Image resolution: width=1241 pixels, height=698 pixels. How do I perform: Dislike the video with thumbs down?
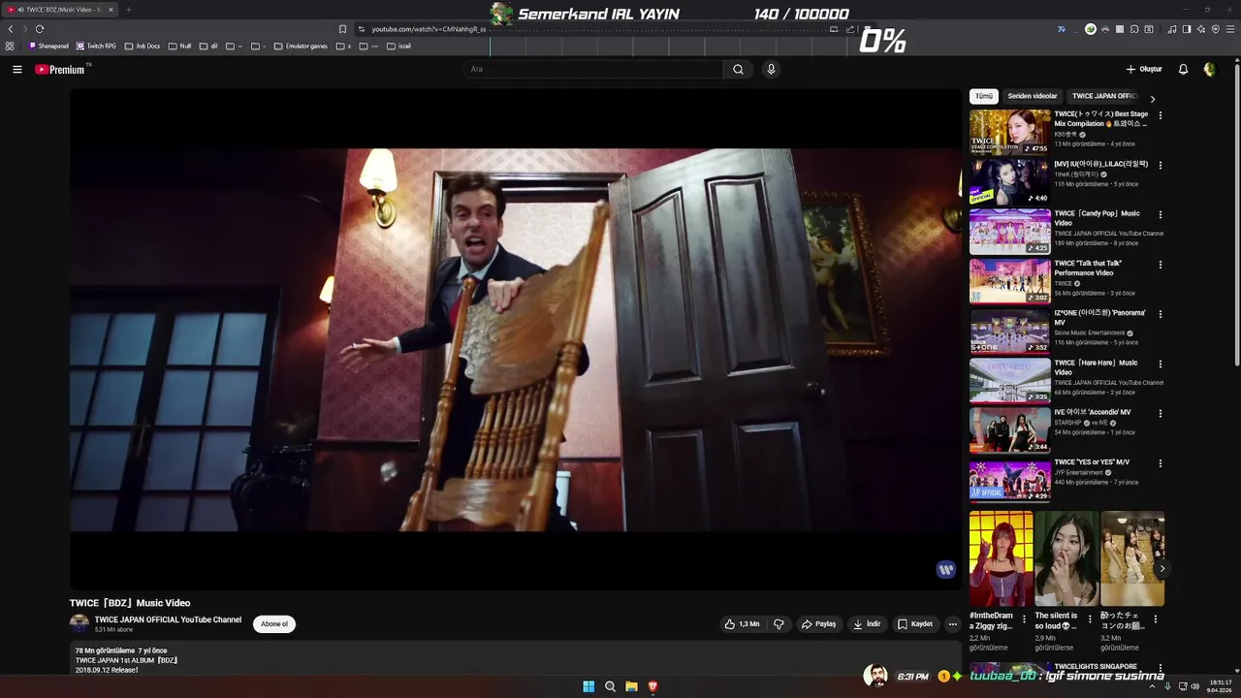pos(779,624)
